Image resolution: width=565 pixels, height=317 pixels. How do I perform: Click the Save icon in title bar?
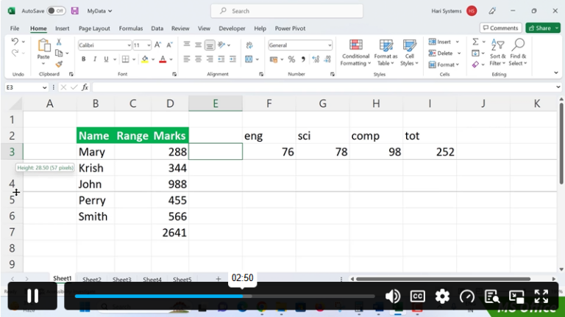74,11
